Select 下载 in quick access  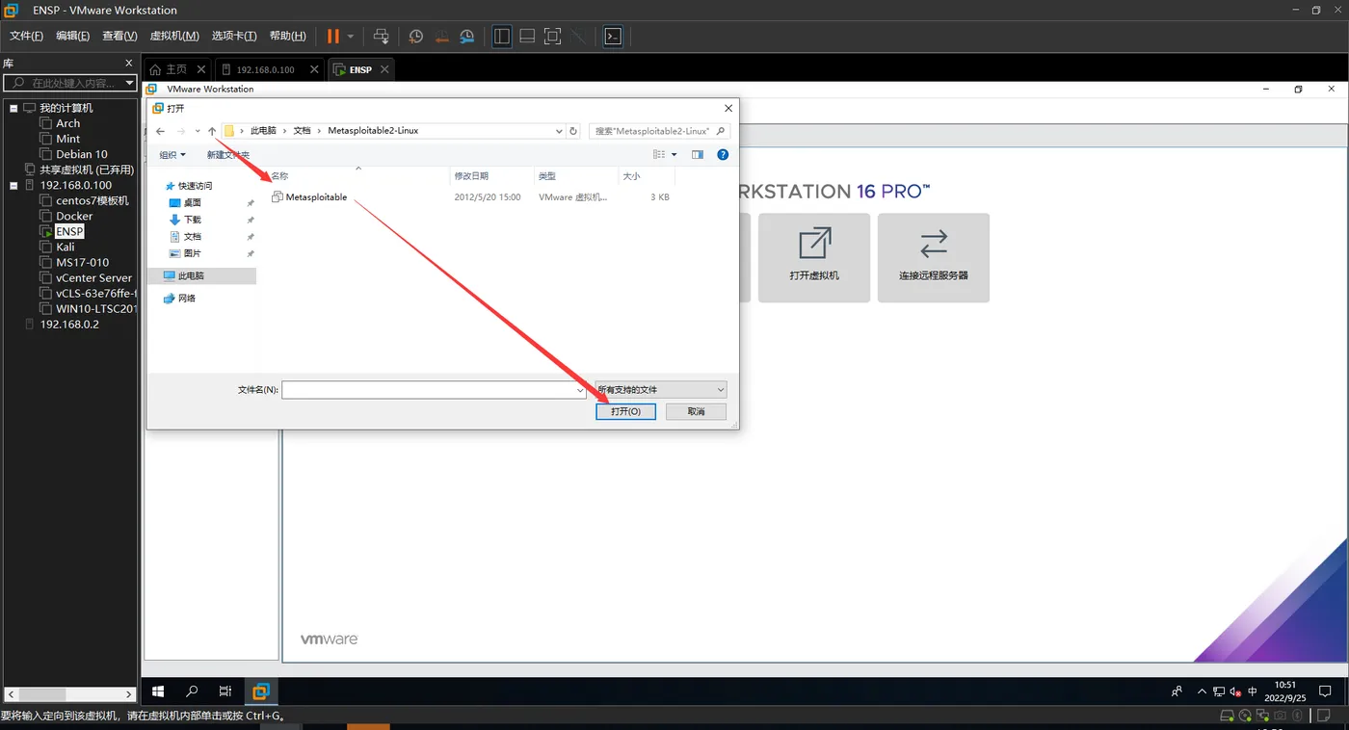coord(193,220)
